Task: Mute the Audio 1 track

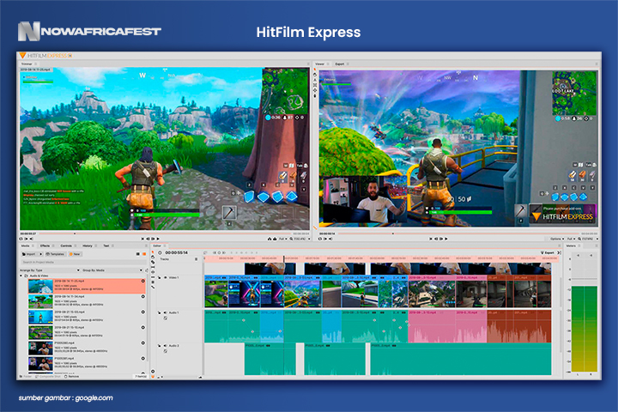Action: click(165, 312)
